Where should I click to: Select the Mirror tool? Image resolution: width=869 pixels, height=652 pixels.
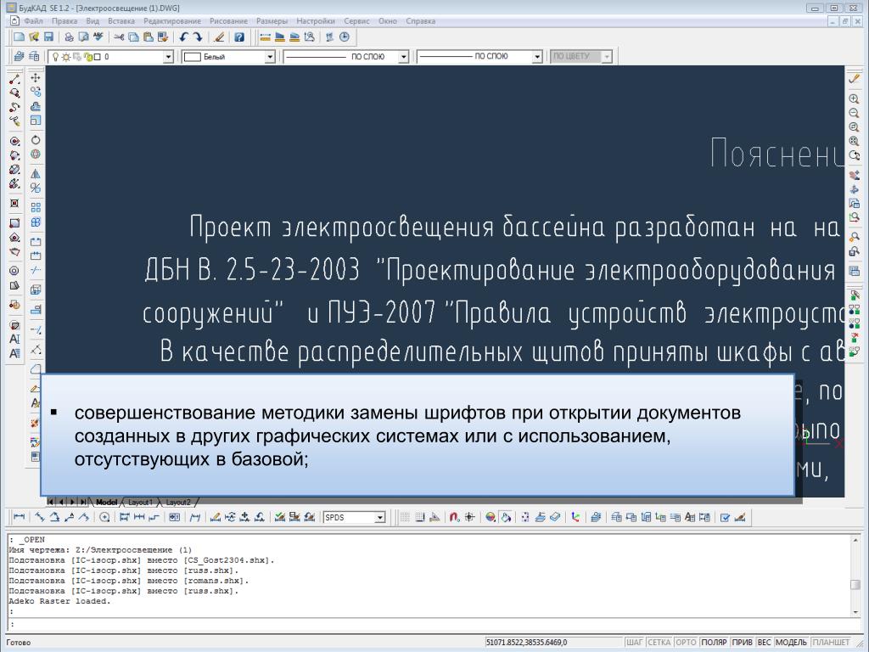coord(36,173)
